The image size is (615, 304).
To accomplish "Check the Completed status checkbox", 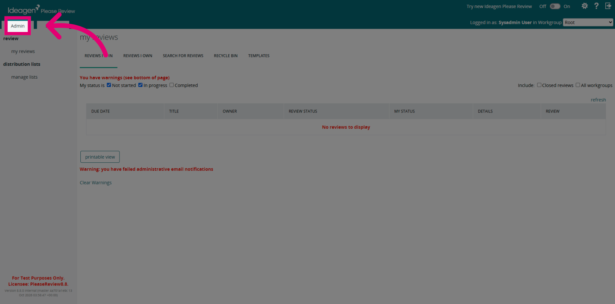I will pos(172,85).
